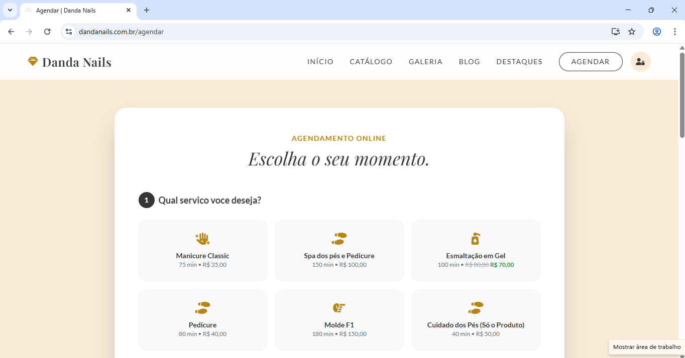Select the Cuidado dos Pés service option

pyautogui.click(x=476, y=319)
